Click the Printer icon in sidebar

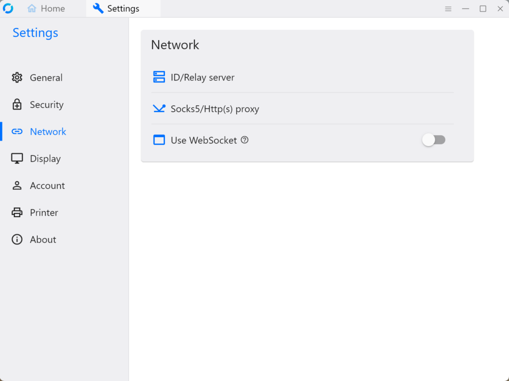pyautogui.click(x=17, y=213)
